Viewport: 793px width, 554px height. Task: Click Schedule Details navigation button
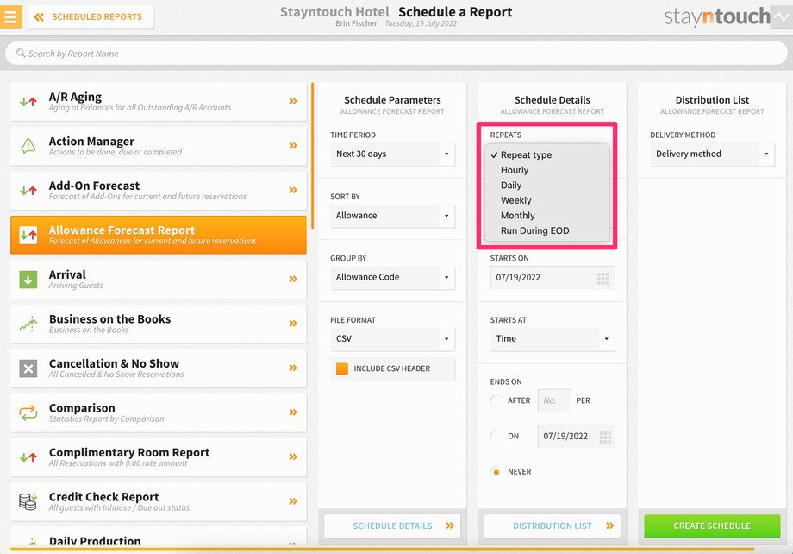tap(392, 526)
